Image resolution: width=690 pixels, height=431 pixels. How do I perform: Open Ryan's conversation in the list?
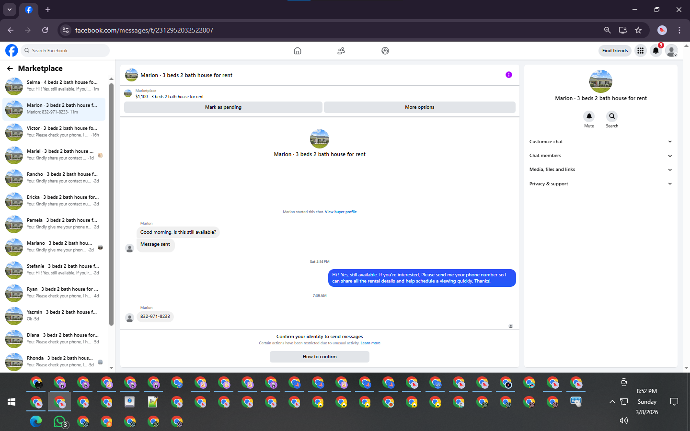point(54,293)
